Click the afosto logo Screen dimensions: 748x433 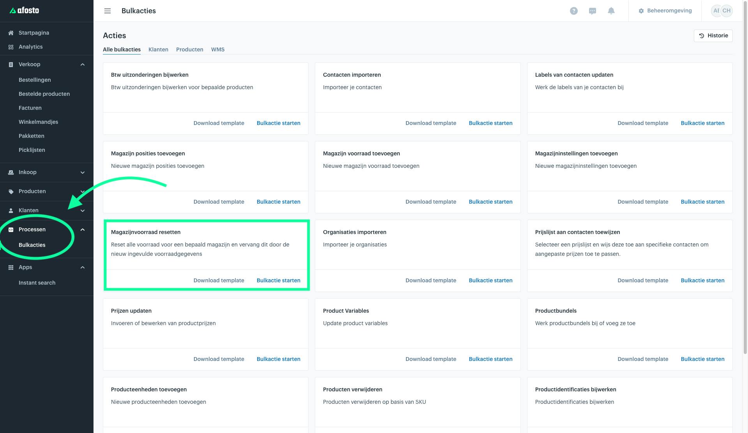tap(24, 11)
